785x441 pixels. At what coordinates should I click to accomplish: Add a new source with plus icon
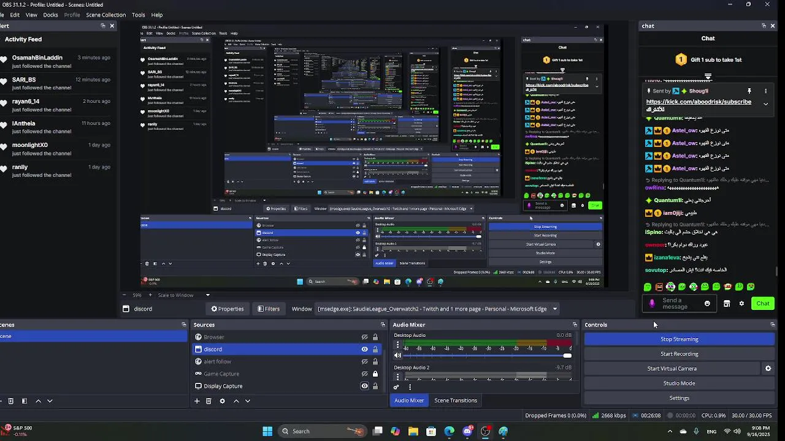197,401
